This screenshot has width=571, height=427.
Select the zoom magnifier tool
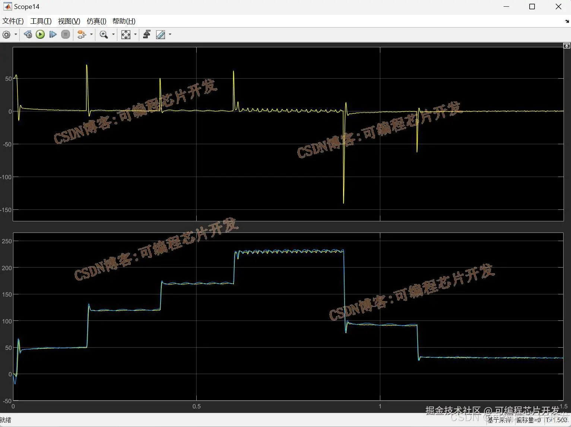click(x=104, y=35)
